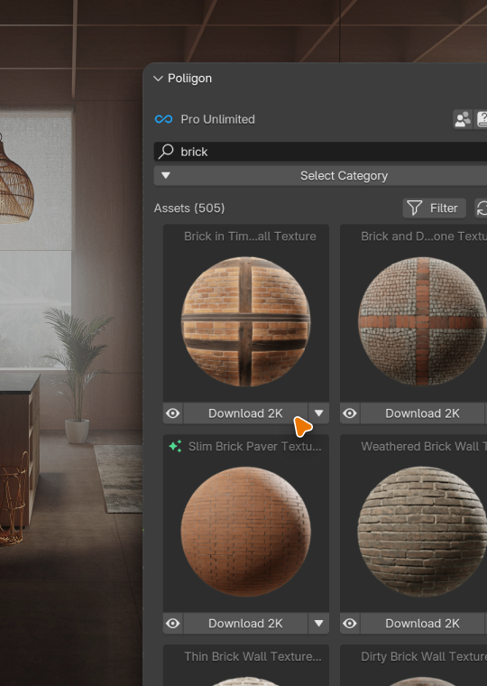Click the Assets (505) label

(189, 209)
